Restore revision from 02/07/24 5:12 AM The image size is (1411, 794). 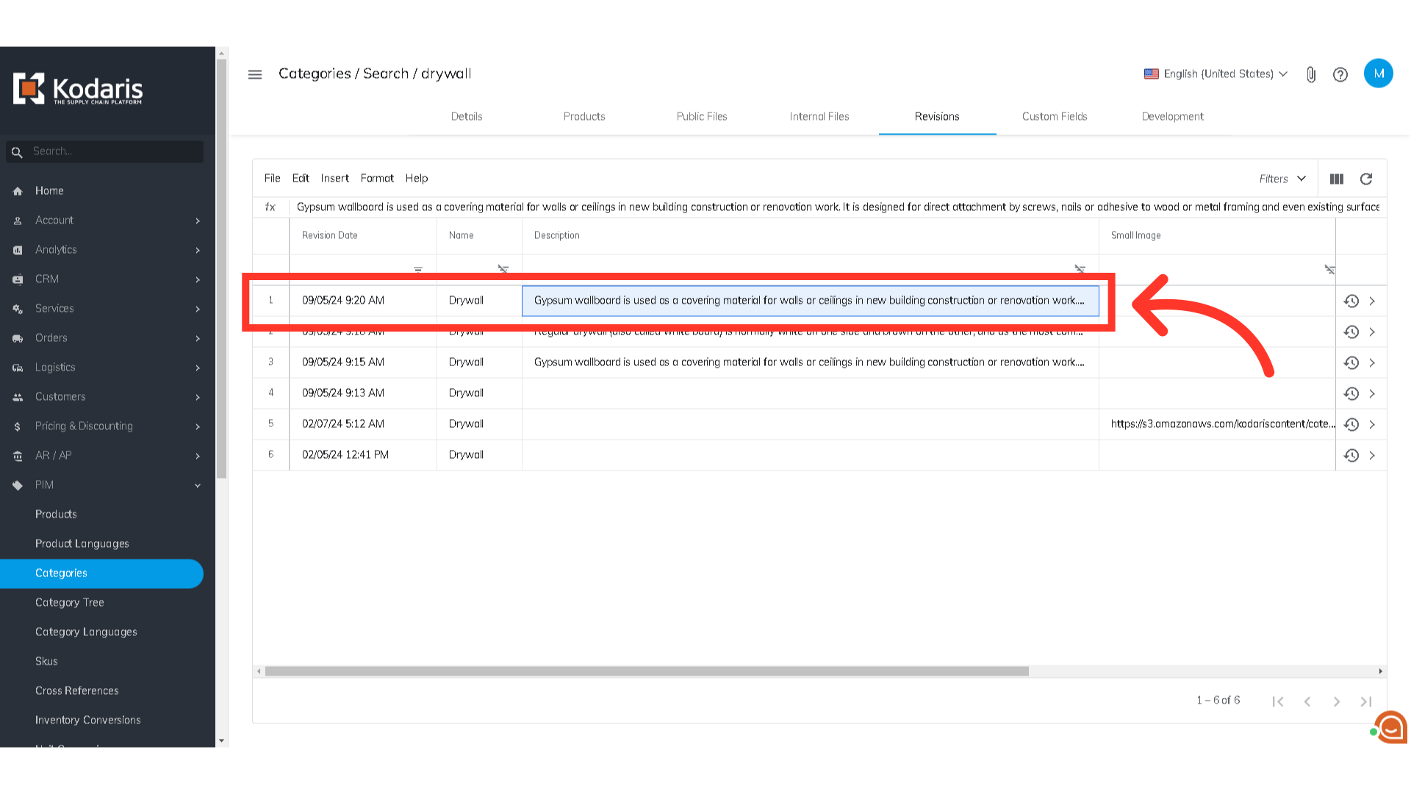tap(1351, 424)
